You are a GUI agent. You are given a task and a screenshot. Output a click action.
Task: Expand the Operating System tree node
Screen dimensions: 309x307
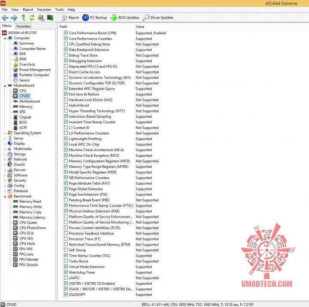[5, 133]
